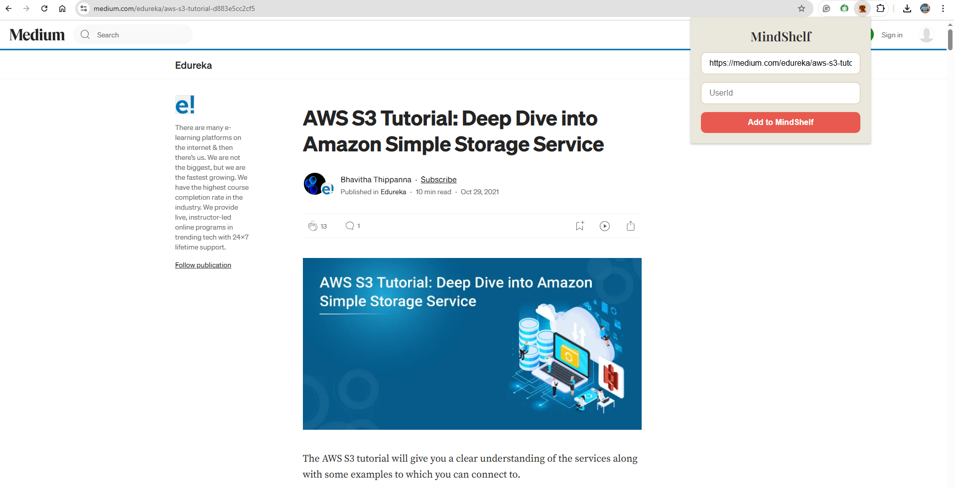Open the Chrome three-dot menu
This screenshot has width=956, height=496.
pos(943,8)
